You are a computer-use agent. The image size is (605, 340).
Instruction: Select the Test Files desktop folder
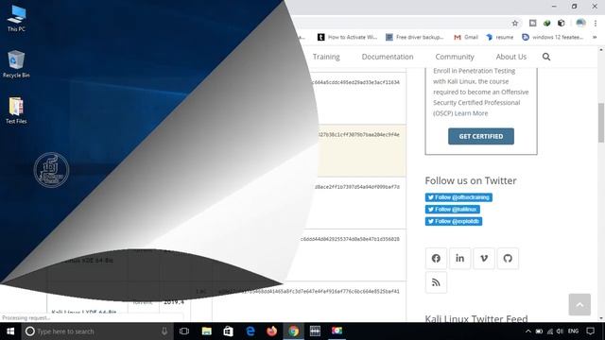(16, 110)
